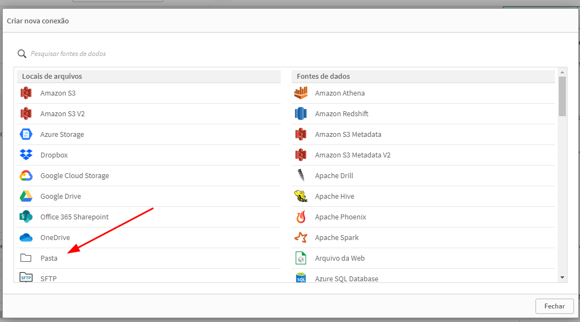Open the Apache Phoenix label
This screenshot has height=322, width=580.
(341, 217)
